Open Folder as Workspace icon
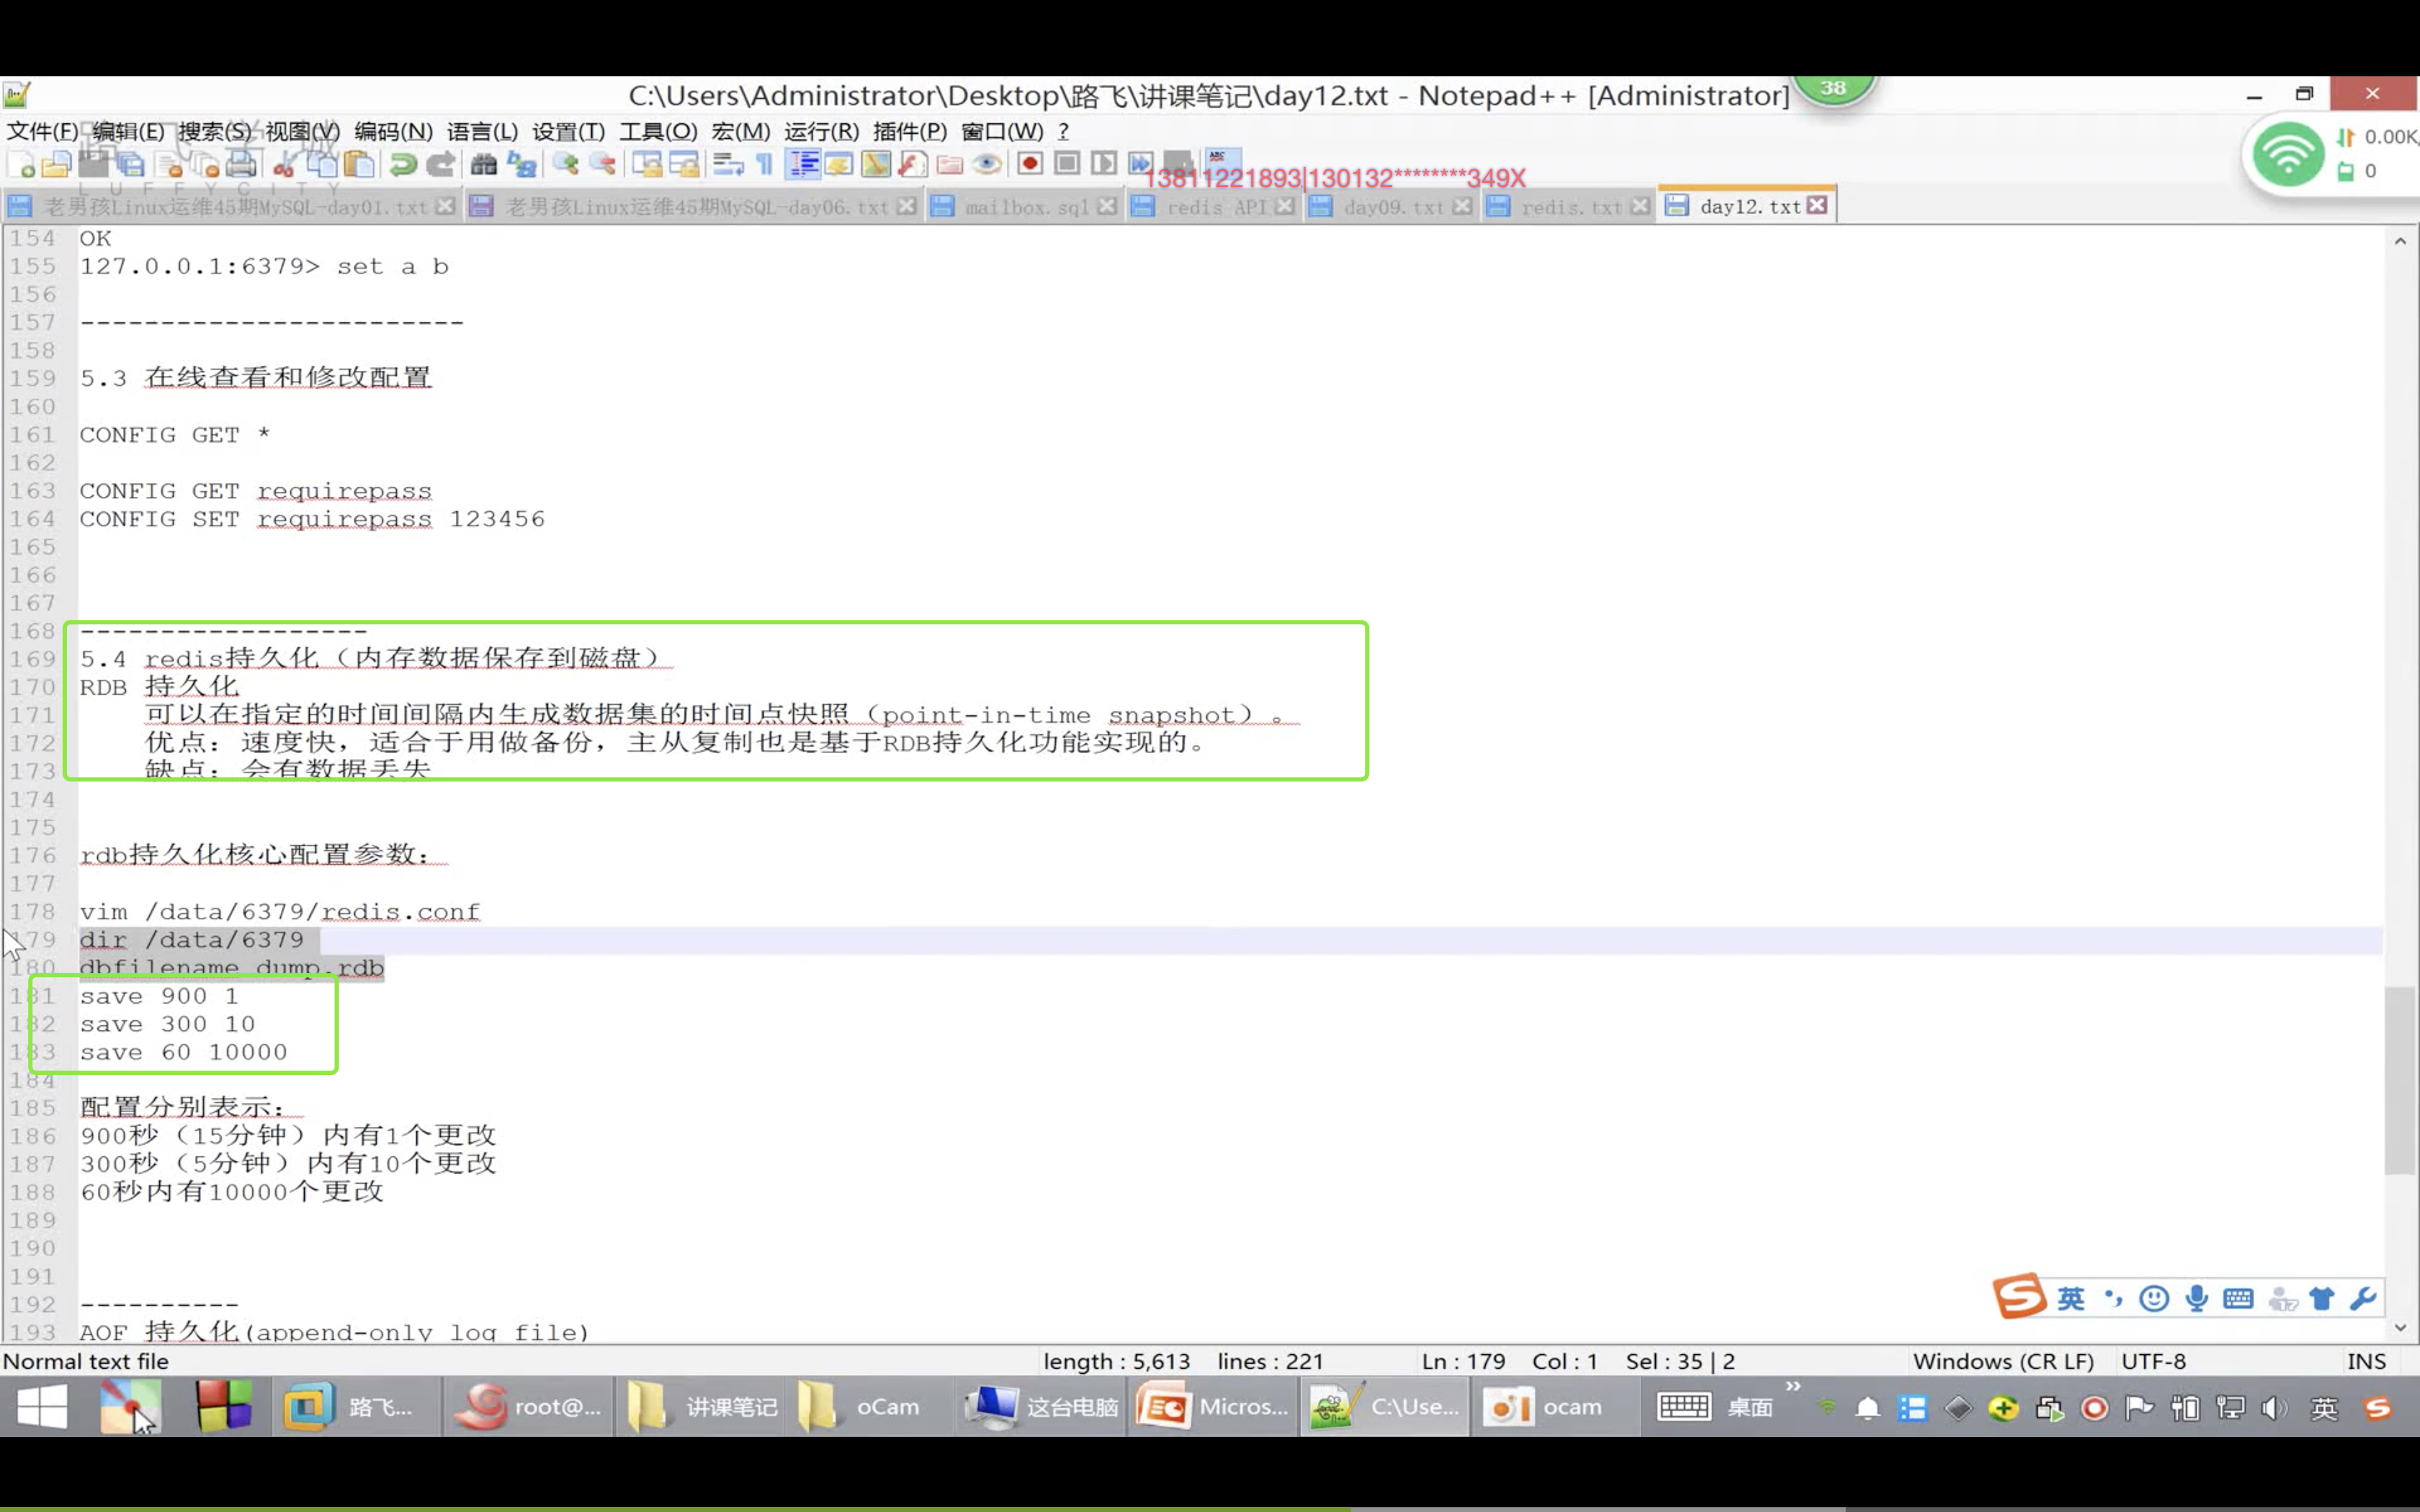This screenshot has height=1512, width=2420. coord(949,164)
